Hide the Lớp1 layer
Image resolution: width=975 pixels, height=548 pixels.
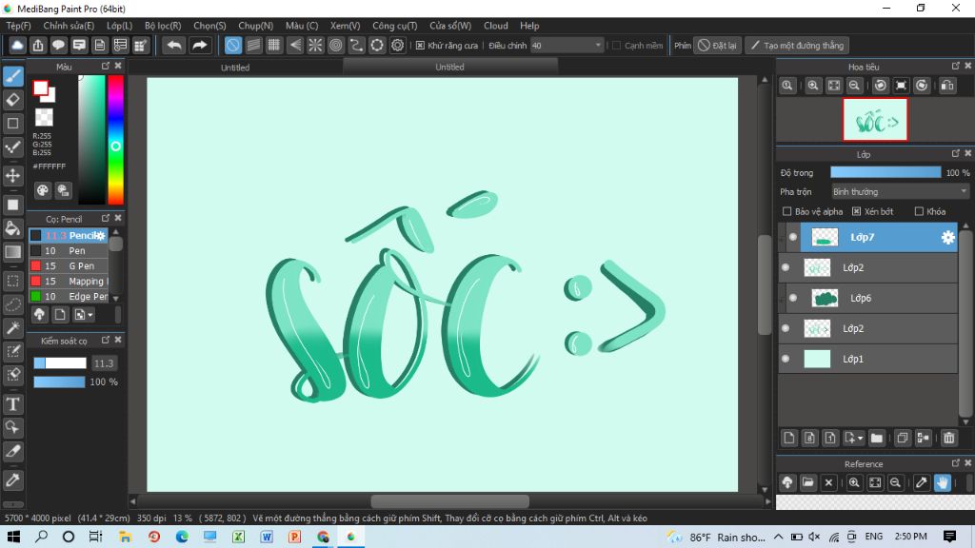point(786,359)
